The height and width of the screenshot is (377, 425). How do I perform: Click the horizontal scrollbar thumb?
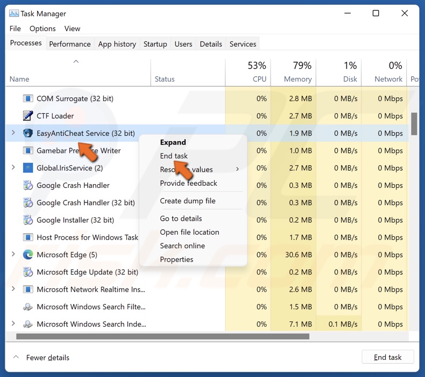pos(162,336)
